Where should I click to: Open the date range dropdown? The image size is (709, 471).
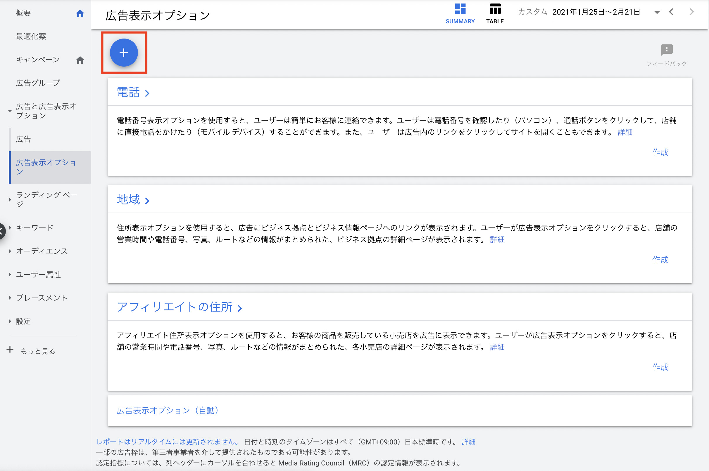coord(657,12)
